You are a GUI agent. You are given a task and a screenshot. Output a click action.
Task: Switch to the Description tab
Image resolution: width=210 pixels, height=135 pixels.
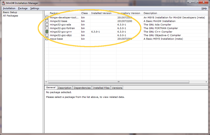click(x=65, y=88)
